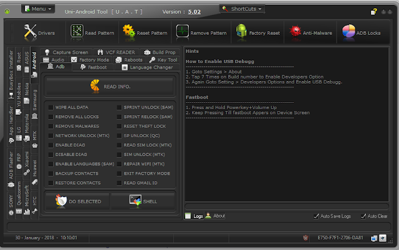The image size is (399, 250).
Task: Click the version 5.02 link
Action: point(195,12)
